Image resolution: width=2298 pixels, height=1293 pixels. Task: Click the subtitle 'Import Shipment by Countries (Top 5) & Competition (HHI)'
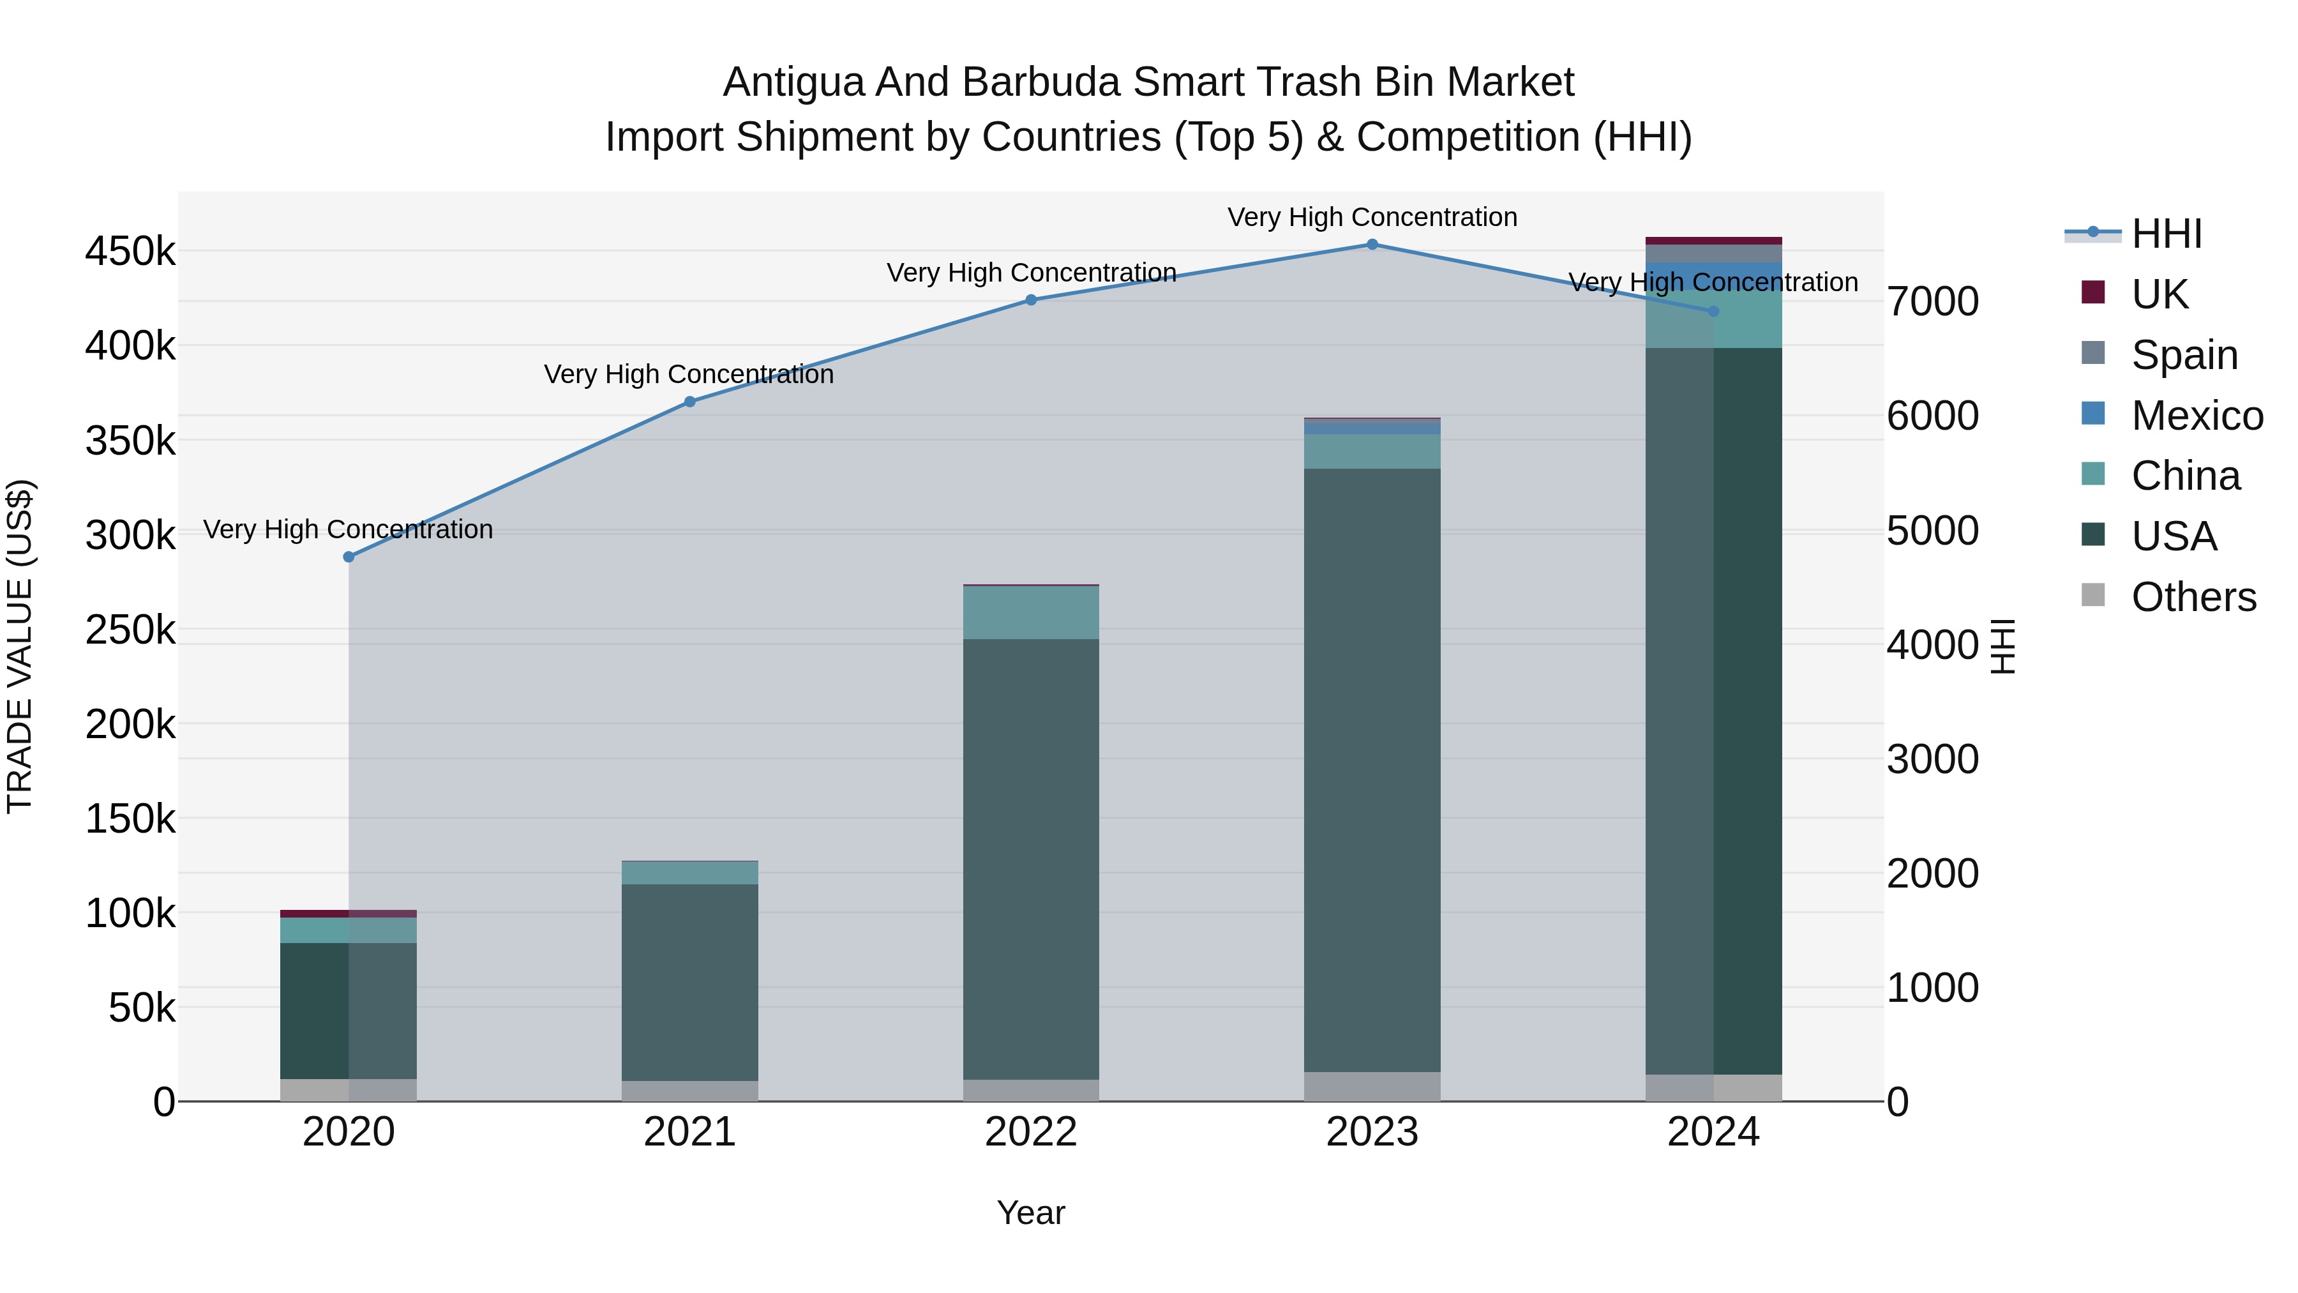pos(1149,137)
